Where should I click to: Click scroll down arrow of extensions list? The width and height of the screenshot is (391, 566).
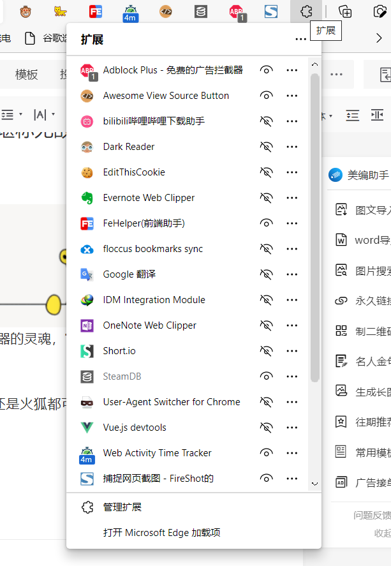[314, 484]
